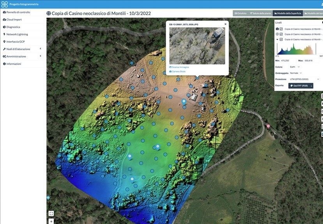Click the map zoom-in plus button
The height and width of the screenshot is (224, 323).
[51, 221]
